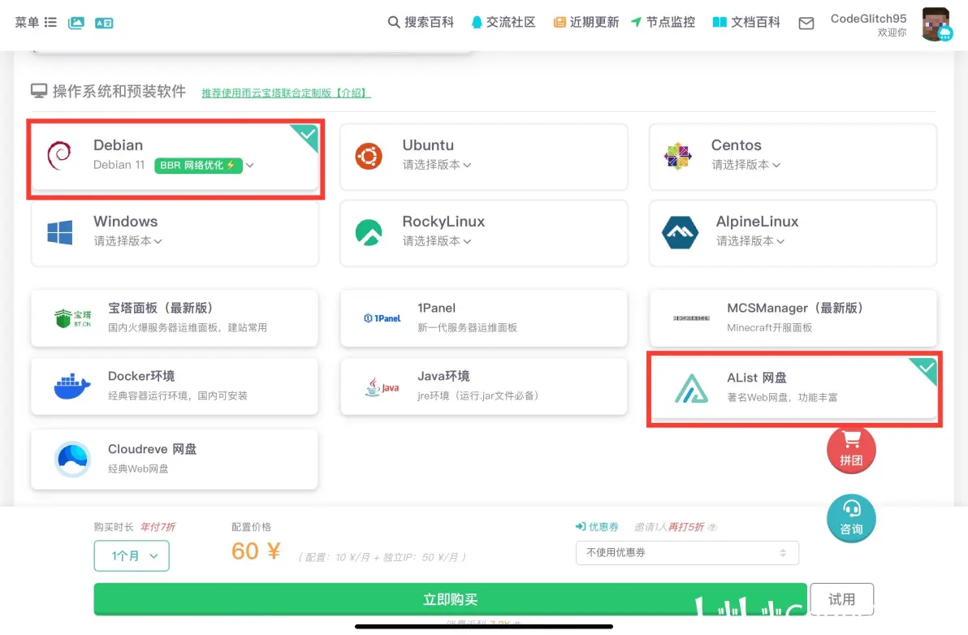Open 文档百科 documentation

745,22
